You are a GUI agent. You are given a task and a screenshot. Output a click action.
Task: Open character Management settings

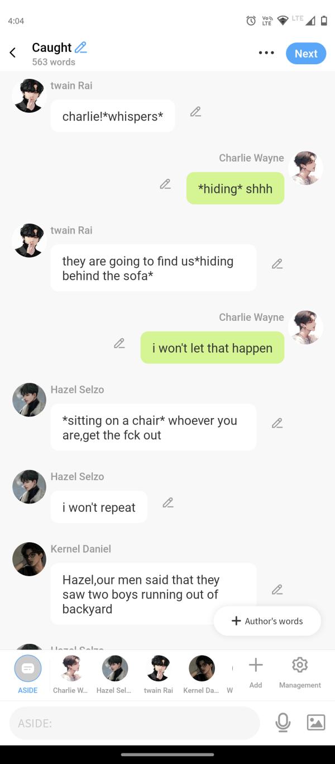(x=300, y=671)
